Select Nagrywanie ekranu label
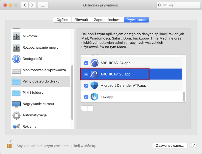 38,104
